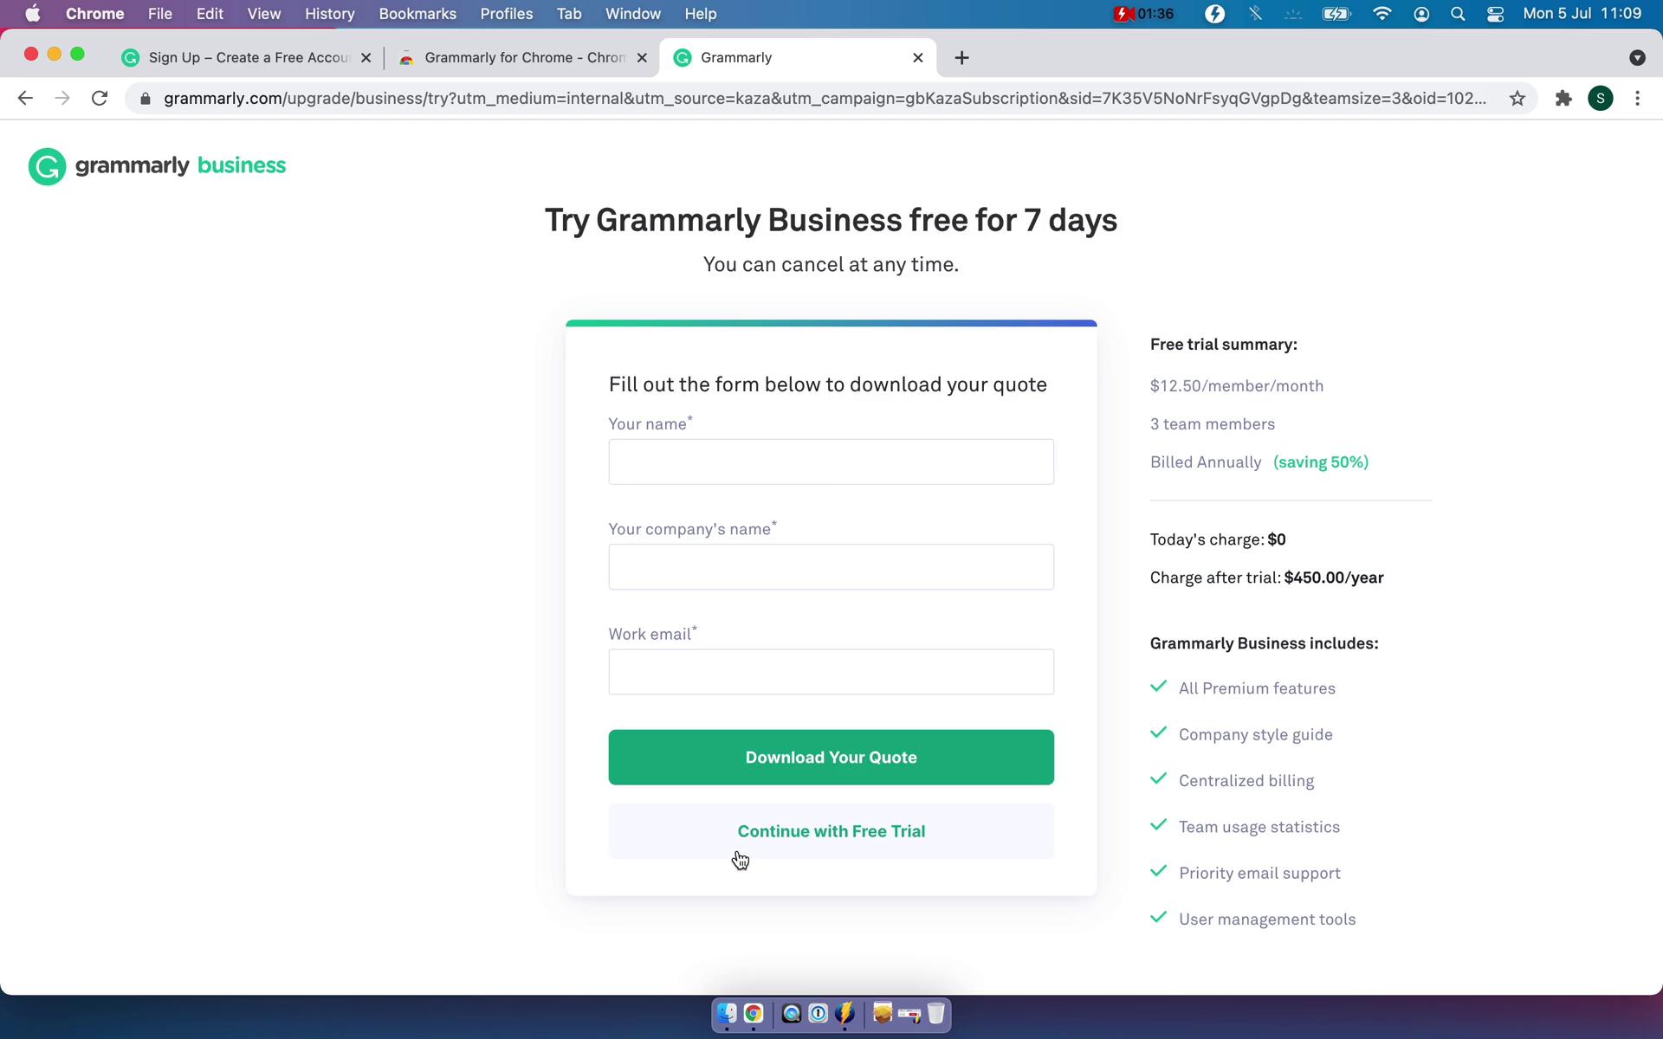Click the search icon in menu bar
The image size is (1663, 1039).
pos(1459,15)
